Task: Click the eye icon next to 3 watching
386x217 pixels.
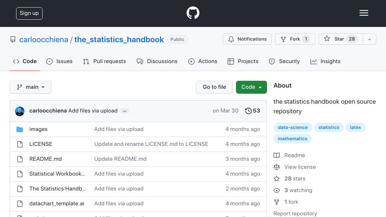Action: tap(277, 190)
